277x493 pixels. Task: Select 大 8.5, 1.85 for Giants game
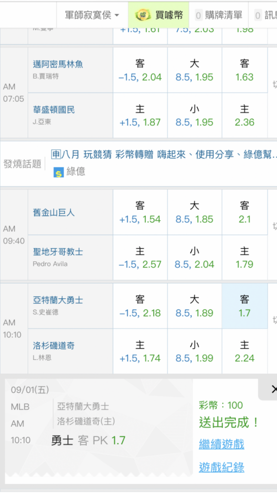tap(195, 212)
